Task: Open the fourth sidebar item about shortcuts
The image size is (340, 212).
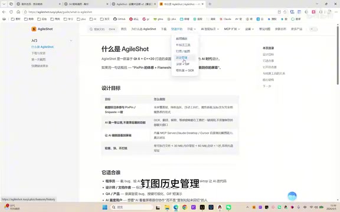Action: point(40,66)
